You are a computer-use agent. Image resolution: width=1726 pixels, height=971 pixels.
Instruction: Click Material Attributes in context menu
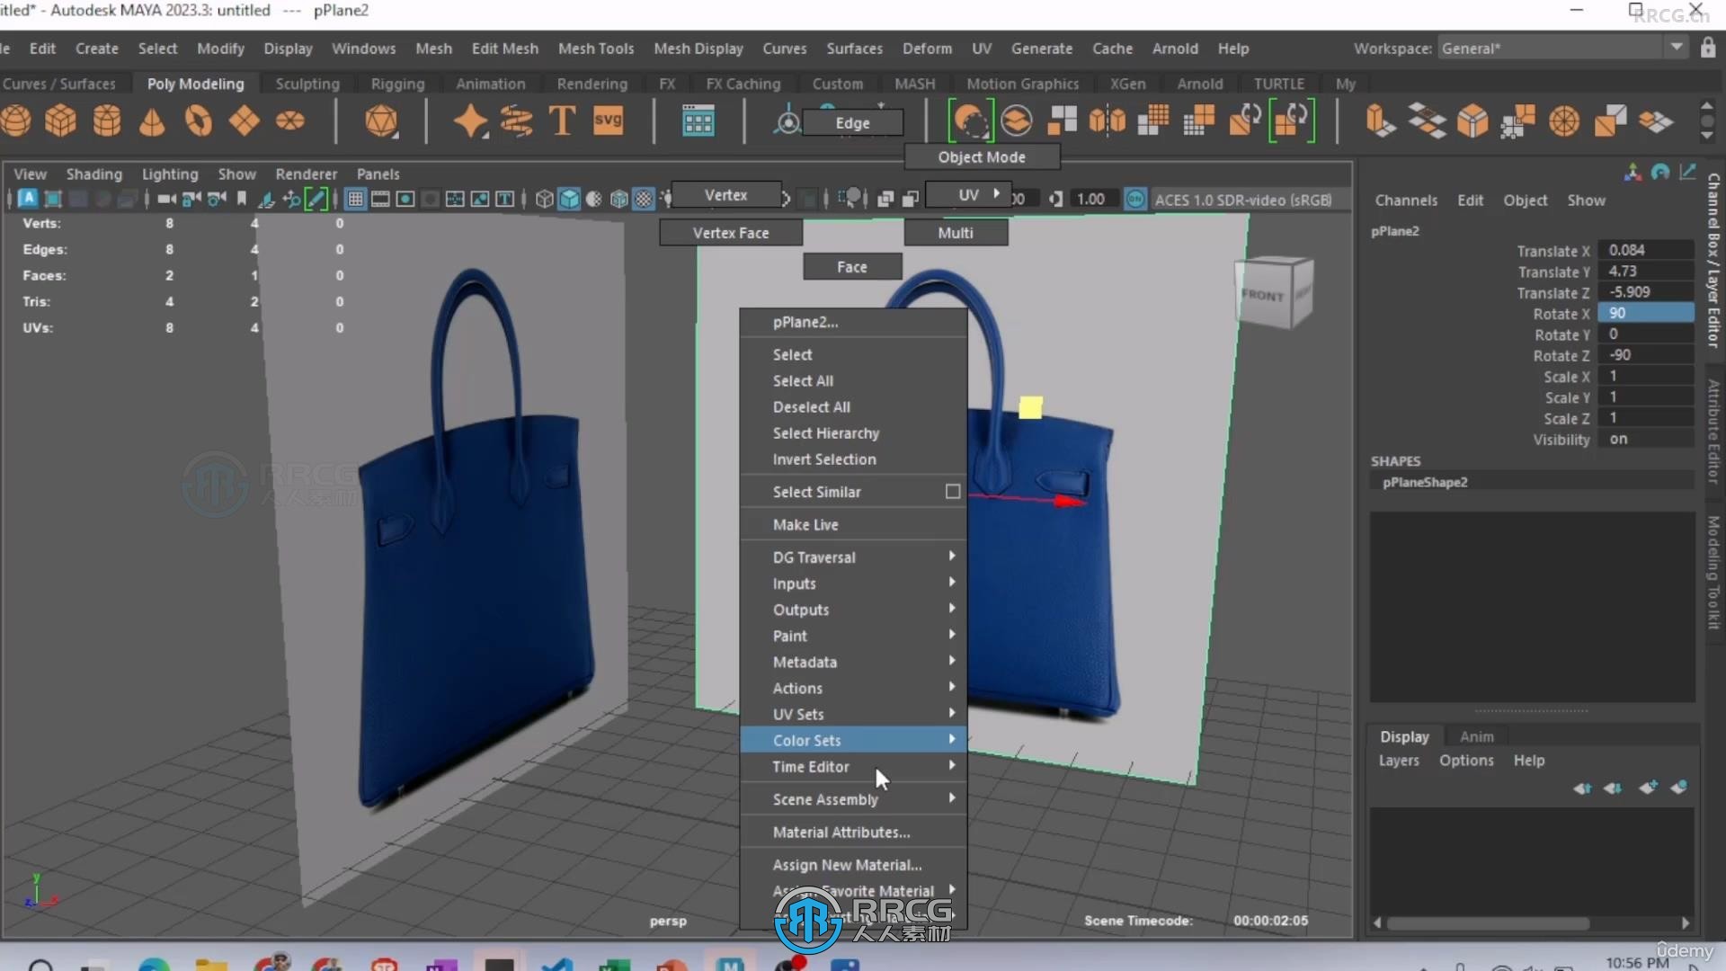pos(841,831)
